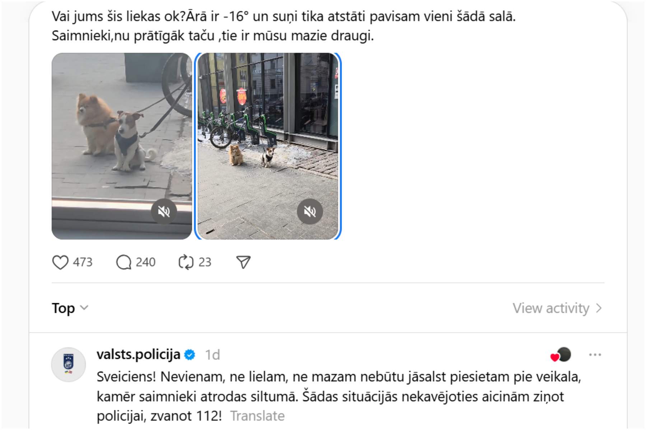
Task: Open the valsts.policija username link
Action: 139,354
